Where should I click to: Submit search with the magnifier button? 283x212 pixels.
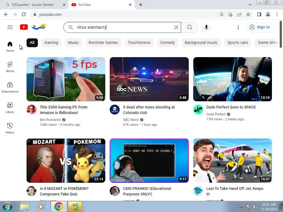click(x=190, y=27)
